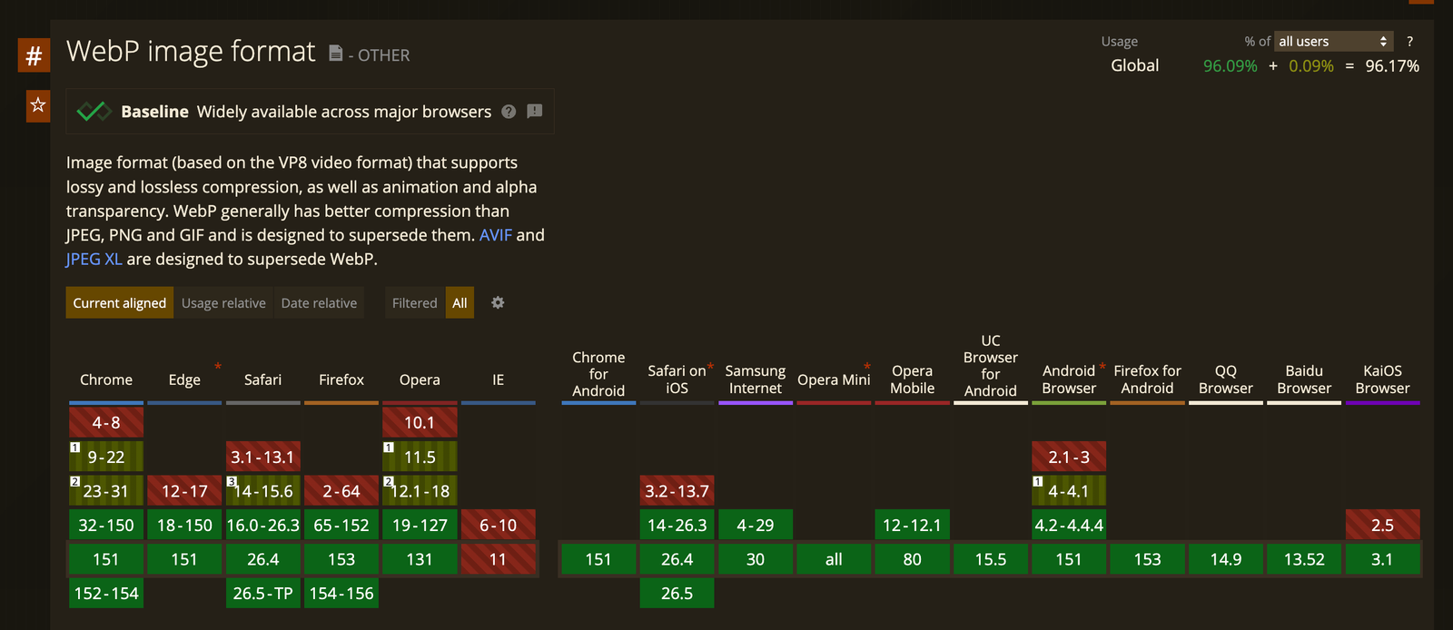Click the QQ Browser header
Image resolution: width=1453 pixels, height=630 pixels.
(x=1226, y=379)
